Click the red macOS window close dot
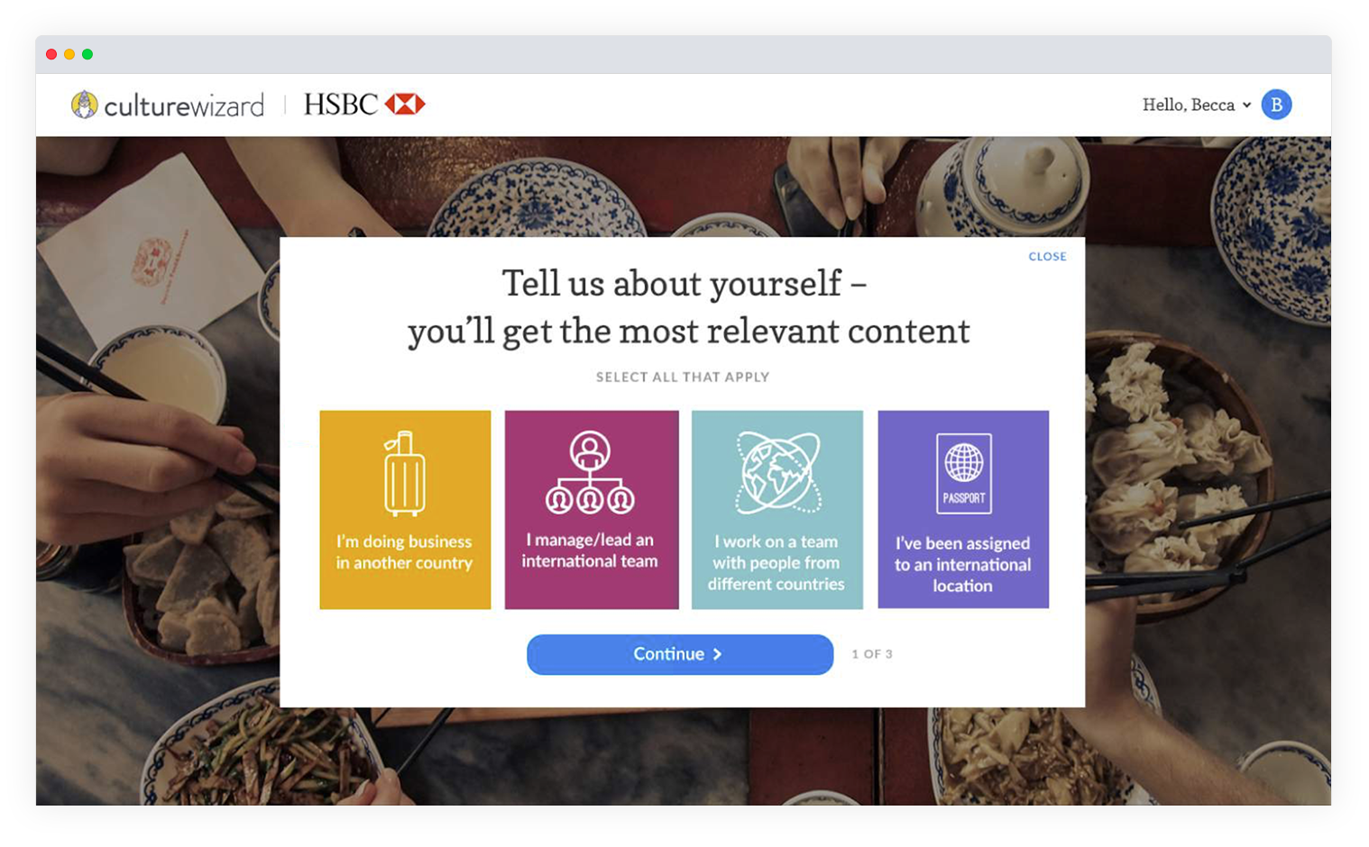The width and height of the screenshot is (1369, 847). [51, 54]
